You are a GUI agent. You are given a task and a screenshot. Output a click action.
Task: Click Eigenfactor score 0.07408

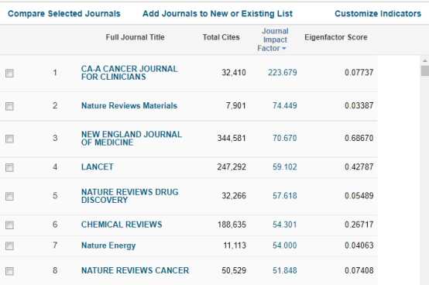359,270
